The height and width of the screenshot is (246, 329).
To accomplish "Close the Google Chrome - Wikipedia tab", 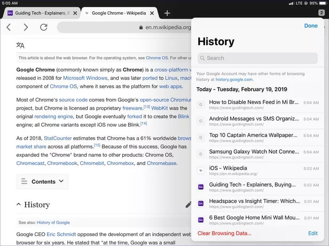I will [x=152, y=13].
